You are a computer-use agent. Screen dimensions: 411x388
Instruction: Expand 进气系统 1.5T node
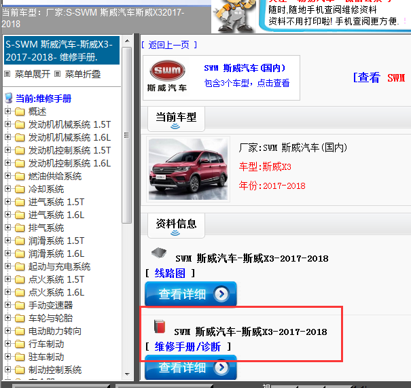tap(7, 202)
